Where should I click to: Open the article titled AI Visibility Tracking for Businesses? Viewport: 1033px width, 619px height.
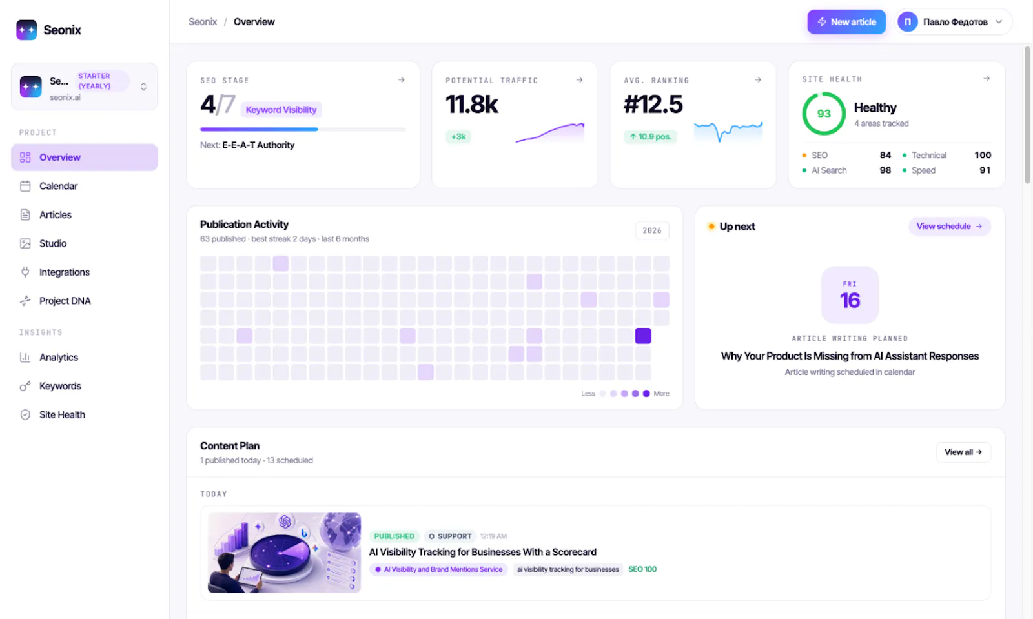483,552
